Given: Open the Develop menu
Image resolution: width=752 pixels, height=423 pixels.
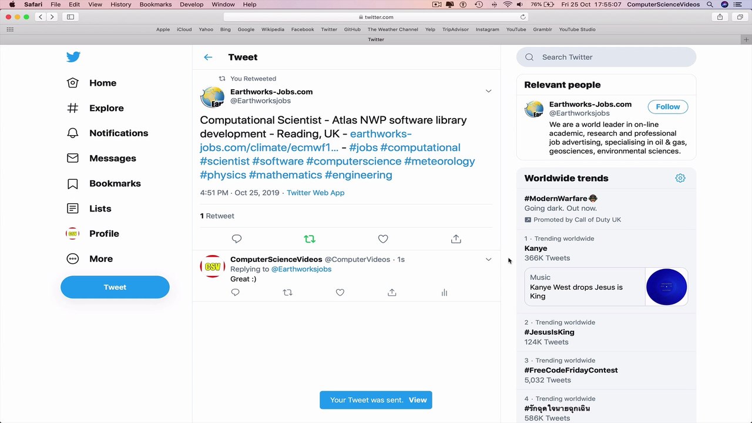Looking at the screenshot, I should pyautogui.click(x=192, y=4).
